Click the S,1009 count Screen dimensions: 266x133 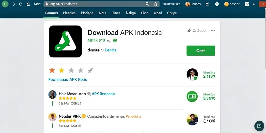pyautogui.click(x=209, y=121)
